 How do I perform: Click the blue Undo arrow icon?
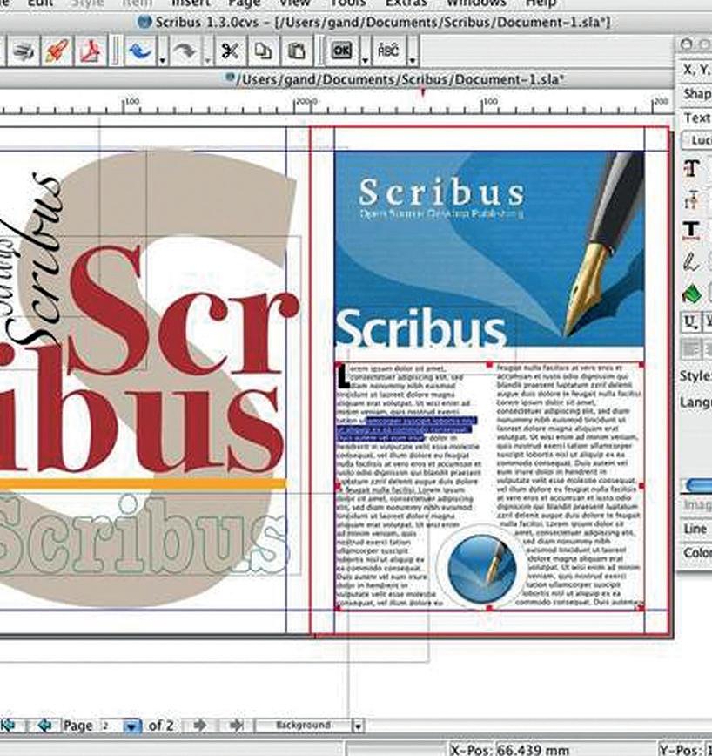point(140,51)
